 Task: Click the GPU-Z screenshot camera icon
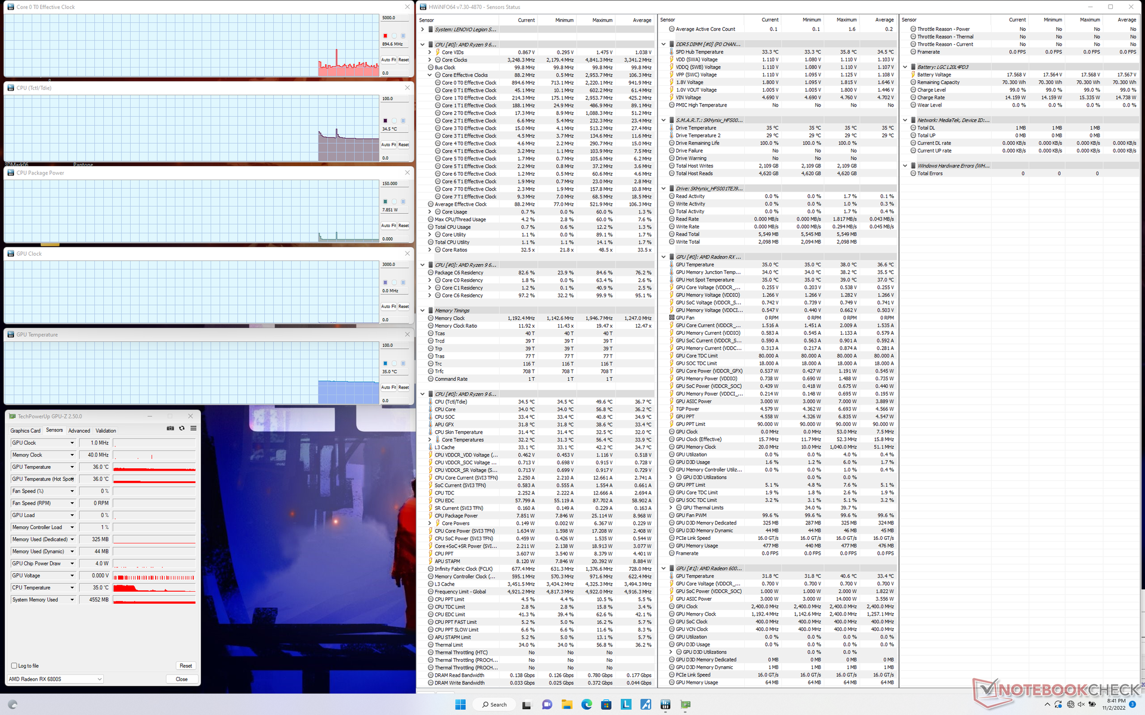[x=171, y=428]
